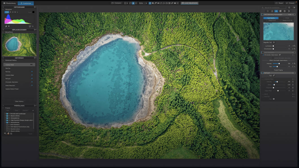Activate the ReTouch bandage tool icon
The width and height of the screenshot is (299, 168).
tap(274, 75)
